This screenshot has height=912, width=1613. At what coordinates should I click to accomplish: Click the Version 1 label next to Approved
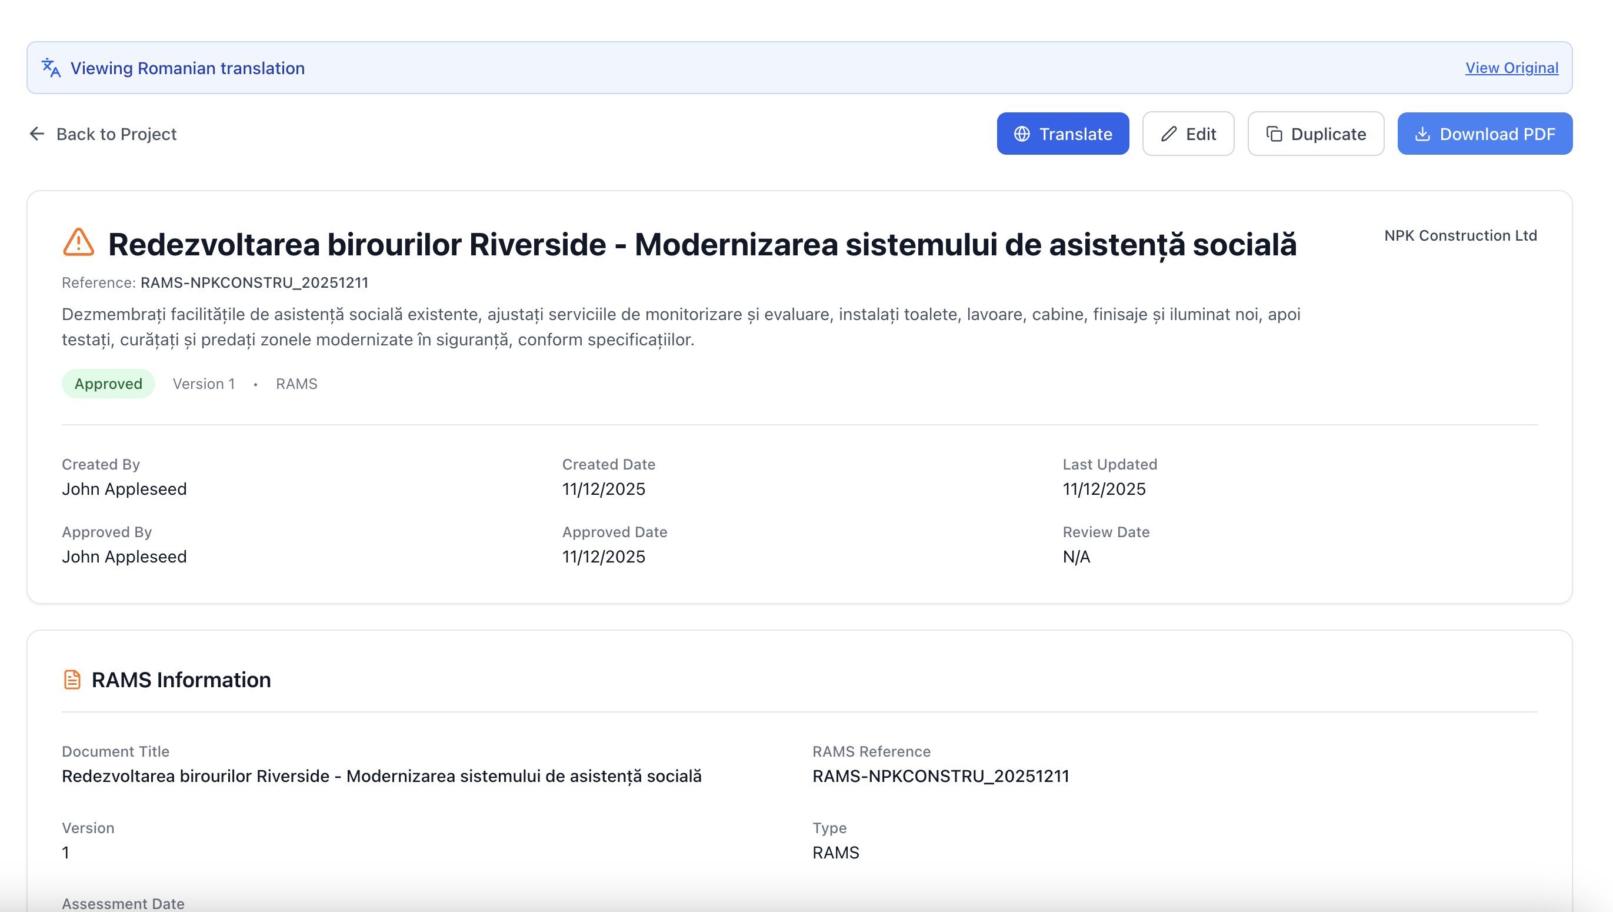204,384
